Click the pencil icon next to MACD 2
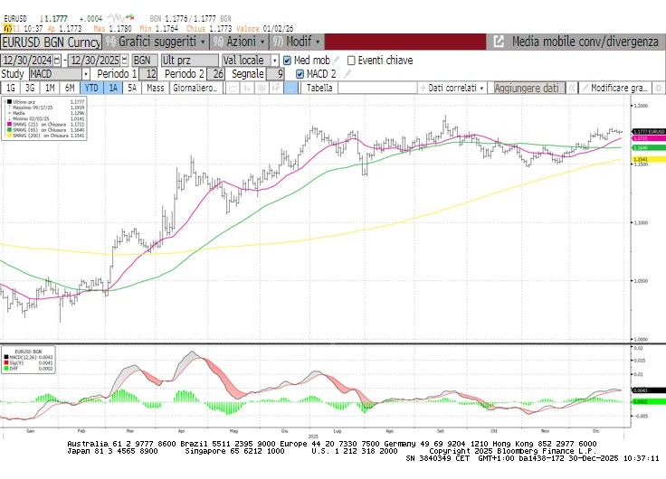Screen dimensions: 666x479 [346, 74]
